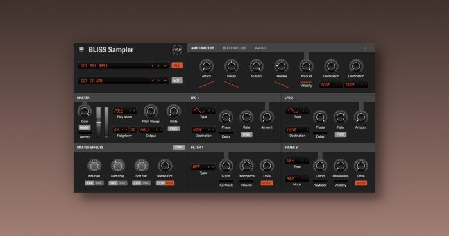Click the Amp Envelope Amount knob
Image resolution: width=449 pixels, height=236 pixels.
[306, 67]
